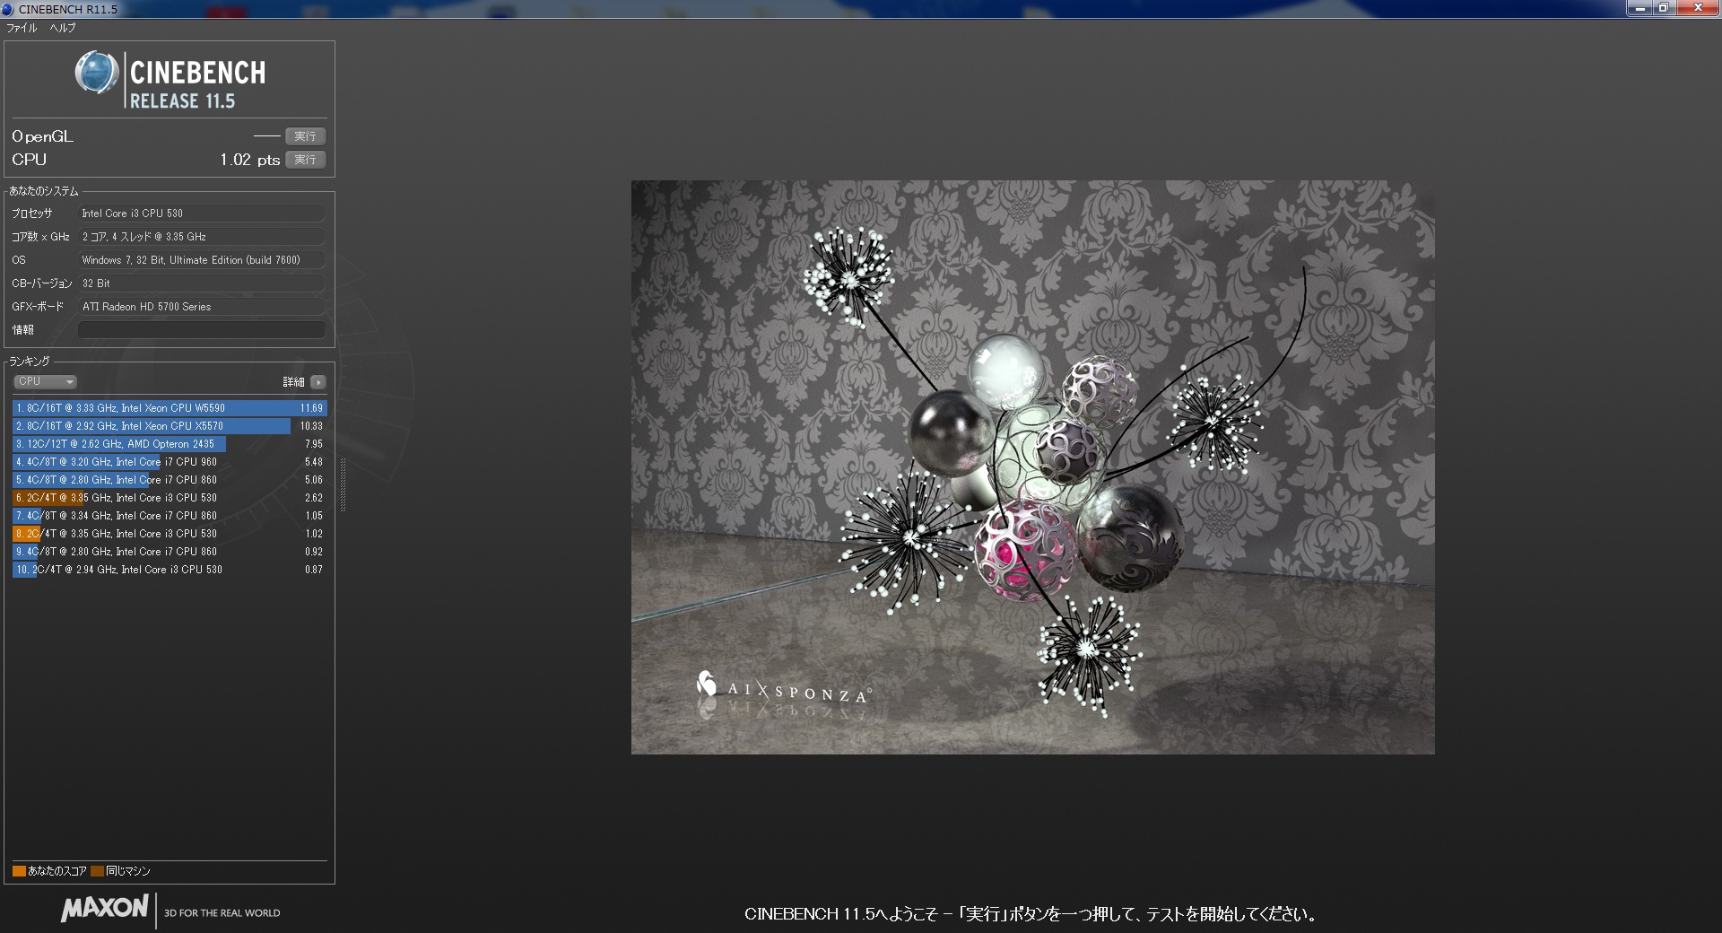The width and height of the screenshot is (1722, 933).
Task: Open the CPU ranking type dropdown
Action: point(45,382)
